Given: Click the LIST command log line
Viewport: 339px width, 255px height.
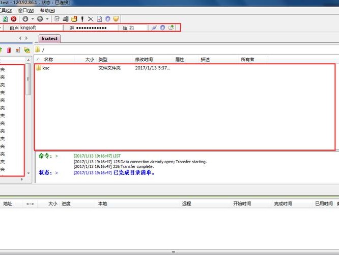Looking at the screenshot, I should 97,156.
